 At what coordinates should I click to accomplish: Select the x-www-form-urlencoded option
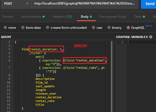pos(66,28)
